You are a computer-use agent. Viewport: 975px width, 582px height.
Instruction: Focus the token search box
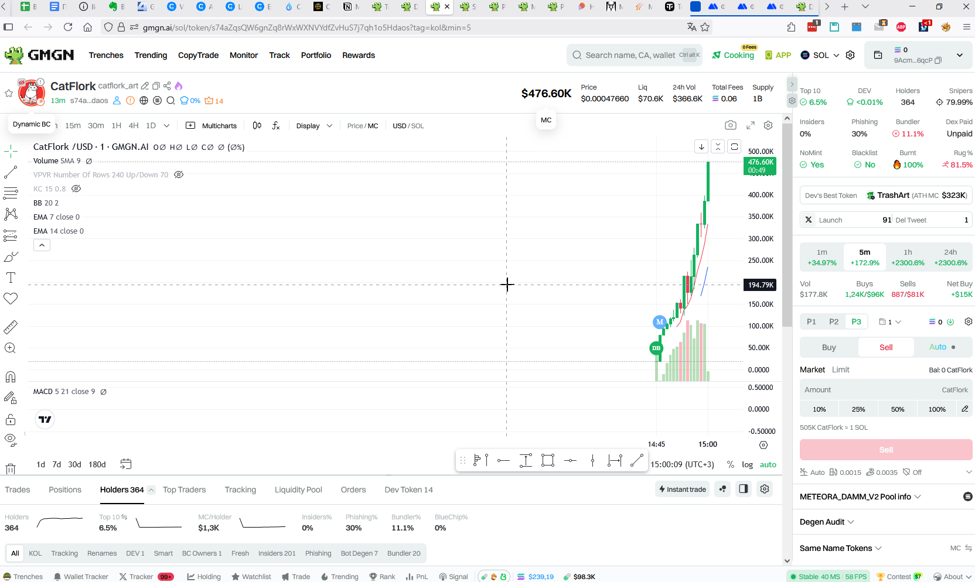pos(635,55)
